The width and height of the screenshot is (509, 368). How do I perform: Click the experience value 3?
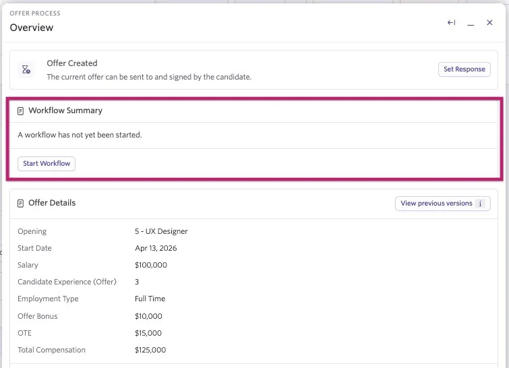pos(137,282)
